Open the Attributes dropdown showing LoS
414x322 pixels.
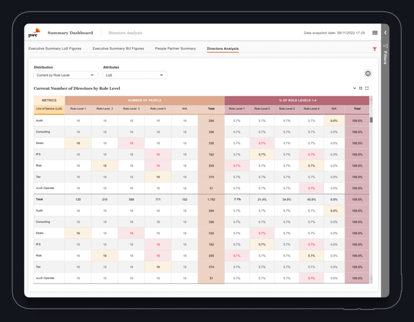point(133,75)
